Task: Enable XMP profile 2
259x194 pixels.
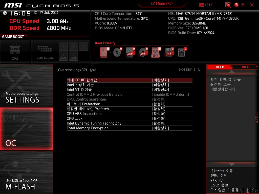Action: 73,46
